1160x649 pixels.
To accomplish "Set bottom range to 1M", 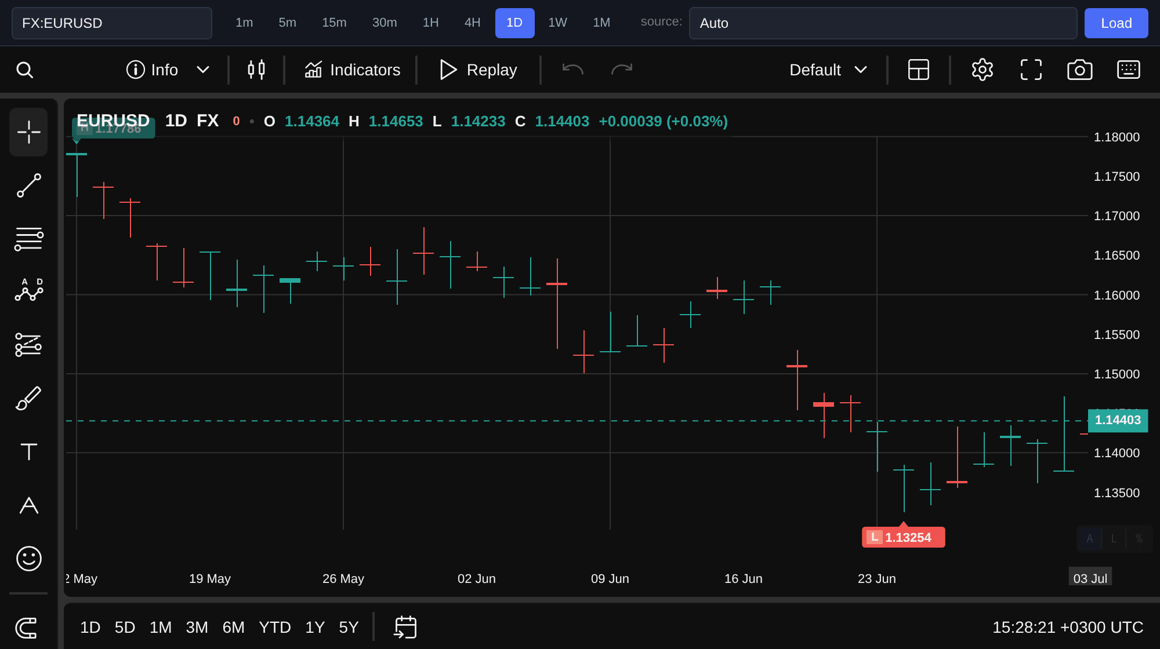I will coord(161,628).
